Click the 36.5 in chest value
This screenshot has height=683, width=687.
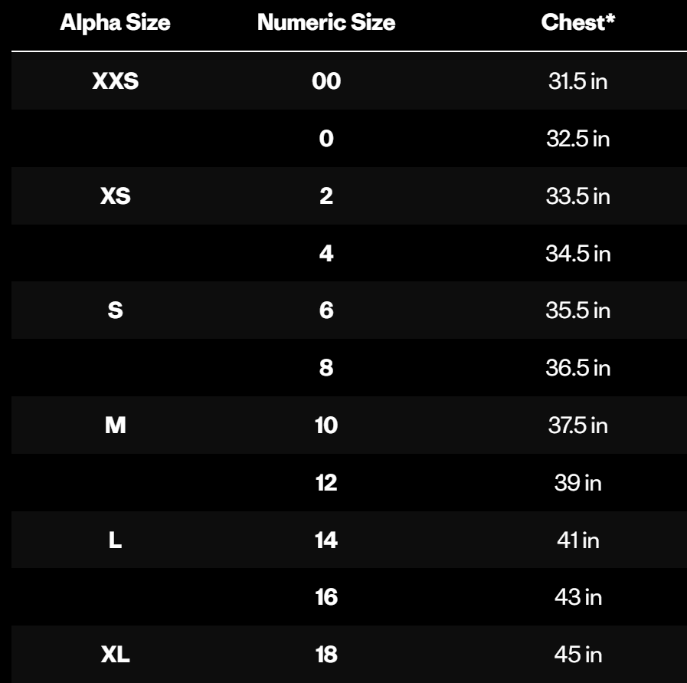[x=578, y=368]
